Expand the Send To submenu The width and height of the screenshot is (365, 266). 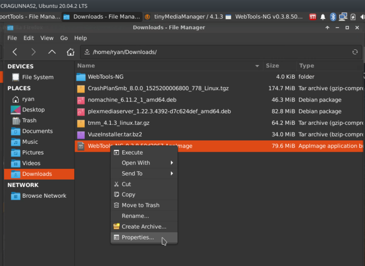[x=144, y=174]
